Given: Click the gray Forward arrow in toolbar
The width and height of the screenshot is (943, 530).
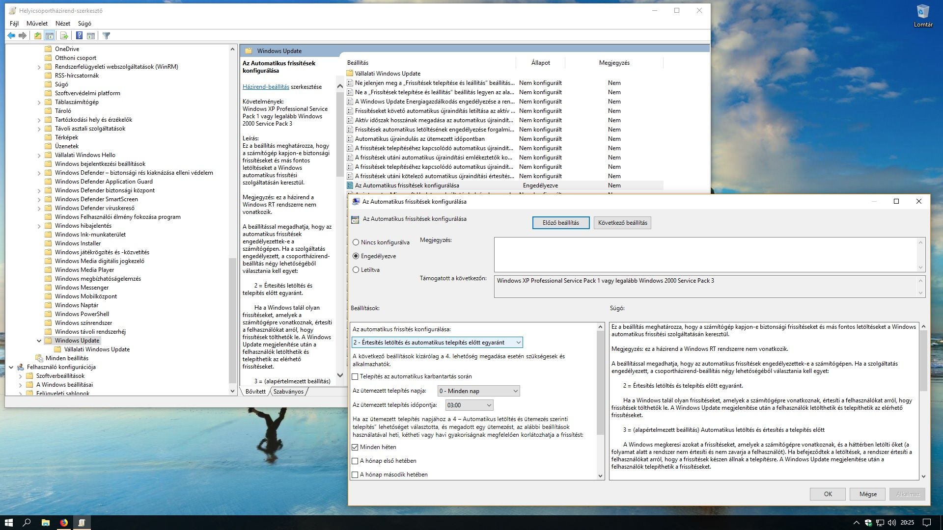Looking at the screenshot, I should pos(23,35).
